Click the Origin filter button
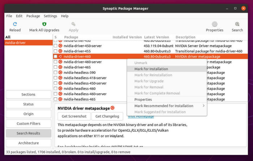This screenshot has height=161, width=253. tap(29, 114)
